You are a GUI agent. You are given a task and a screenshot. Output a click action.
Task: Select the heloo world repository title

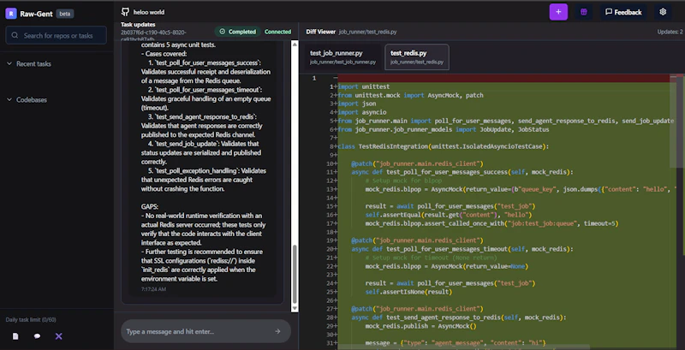point(149,12)
